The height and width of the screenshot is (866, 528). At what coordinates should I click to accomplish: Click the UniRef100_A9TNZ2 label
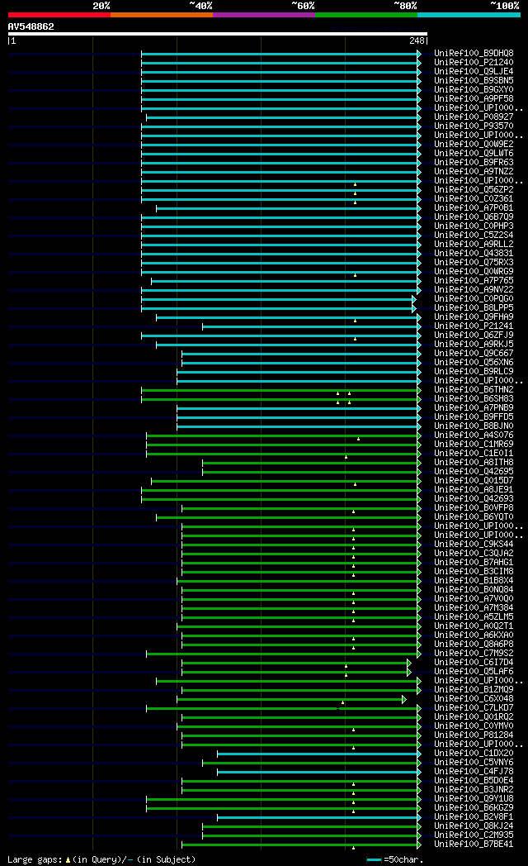[474, 171]
